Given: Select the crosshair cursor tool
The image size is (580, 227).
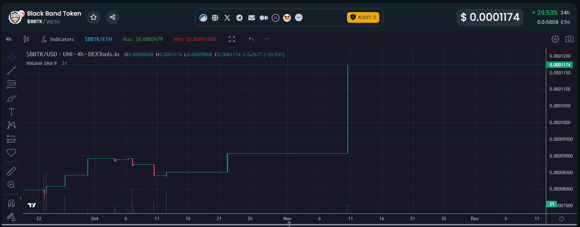Looking at the screenshot, I should tap(11, 57).
